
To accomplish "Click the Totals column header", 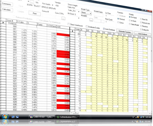I will click(78, 29).
